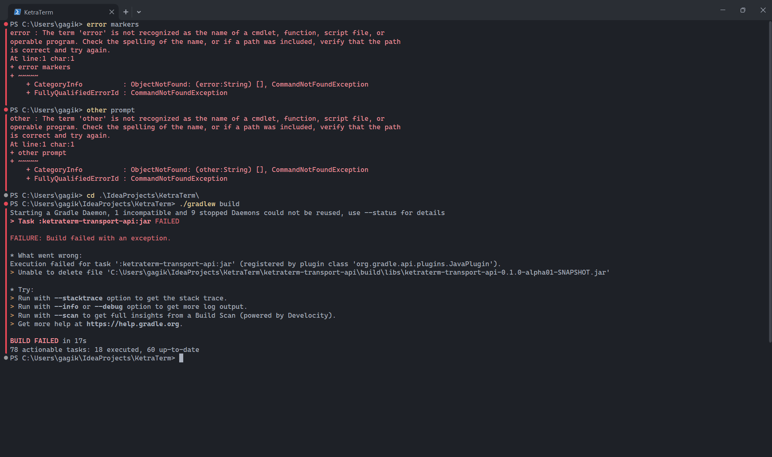Click the '--debug' option text
The width and height of the screenshot is (772, 457).
108,307
